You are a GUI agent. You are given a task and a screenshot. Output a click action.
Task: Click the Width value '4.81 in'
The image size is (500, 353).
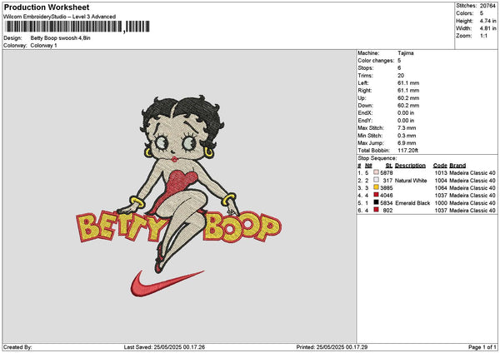[487, 28]
